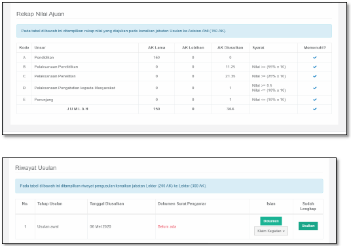The image size is (351, 246).
Task: Click the green Dokumen button
Action: pos(271,221)
